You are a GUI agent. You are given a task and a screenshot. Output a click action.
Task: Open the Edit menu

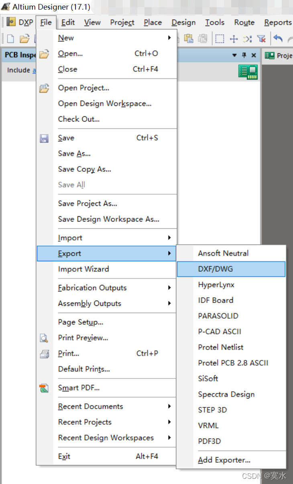point(68,22)
